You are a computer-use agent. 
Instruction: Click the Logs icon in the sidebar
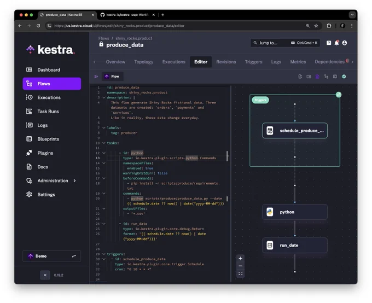(x=29, y=125)
